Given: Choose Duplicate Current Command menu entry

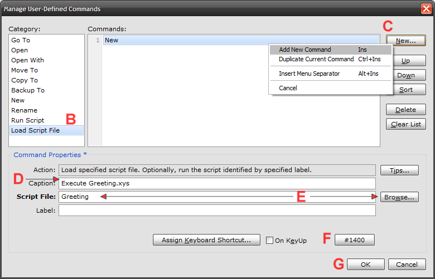Looking at the screenshot, I should click(330, 59).
